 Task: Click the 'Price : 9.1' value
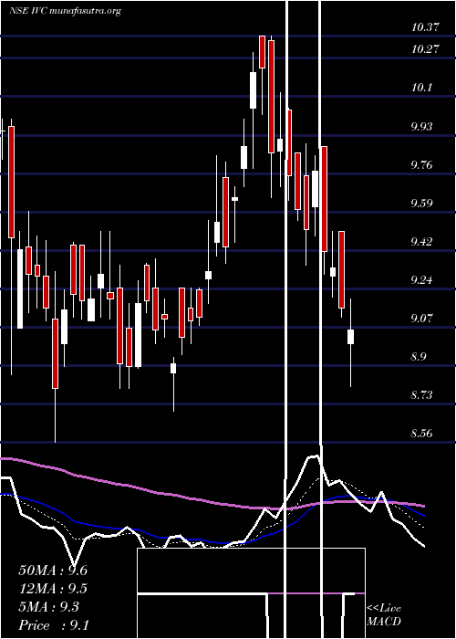point(54,625)
